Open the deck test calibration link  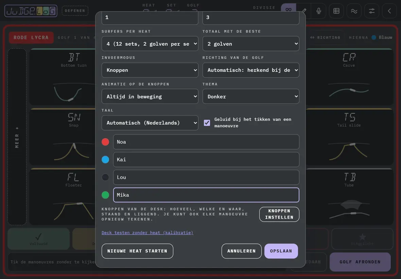point(147,233)
